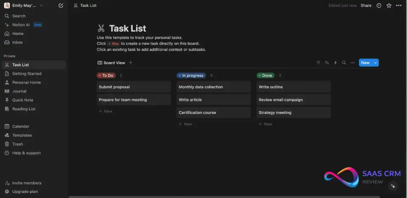407x198 pixels.
Task: Click the clock updates icon in the top bar
Action: 379,5
